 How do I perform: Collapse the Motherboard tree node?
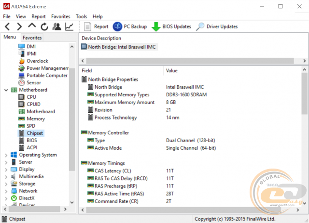(x=6, y=90)
